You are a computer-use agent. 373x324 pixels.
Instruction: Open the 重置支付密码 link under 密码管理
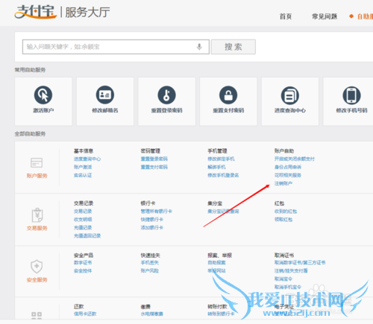154,167
